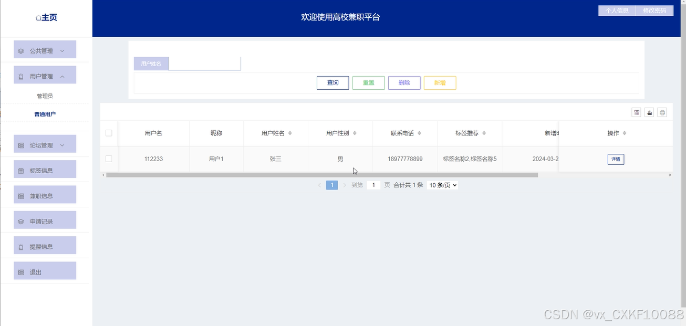Collapse the 用户管理 menu chevron
Screen dimensions: 686x326
[x=62, y=77]
